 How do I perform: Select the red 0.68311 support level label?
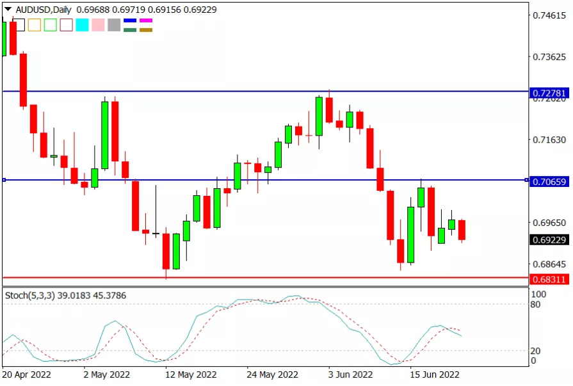(549, 280)
